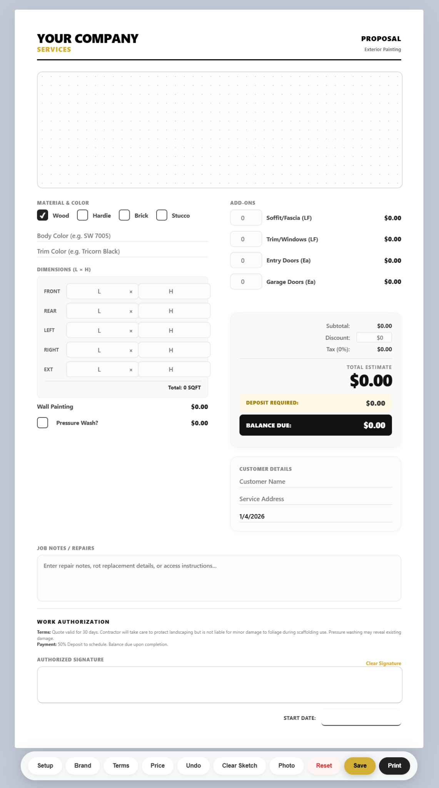Image resolution: width=439 pixels, height=788 pixels.
Task: Click the Discount amount field
Action: coord(374,337)
